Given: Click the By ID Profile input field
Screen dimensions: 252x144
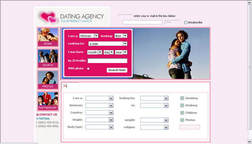Looking at the screenshot, I should (108, 61).
